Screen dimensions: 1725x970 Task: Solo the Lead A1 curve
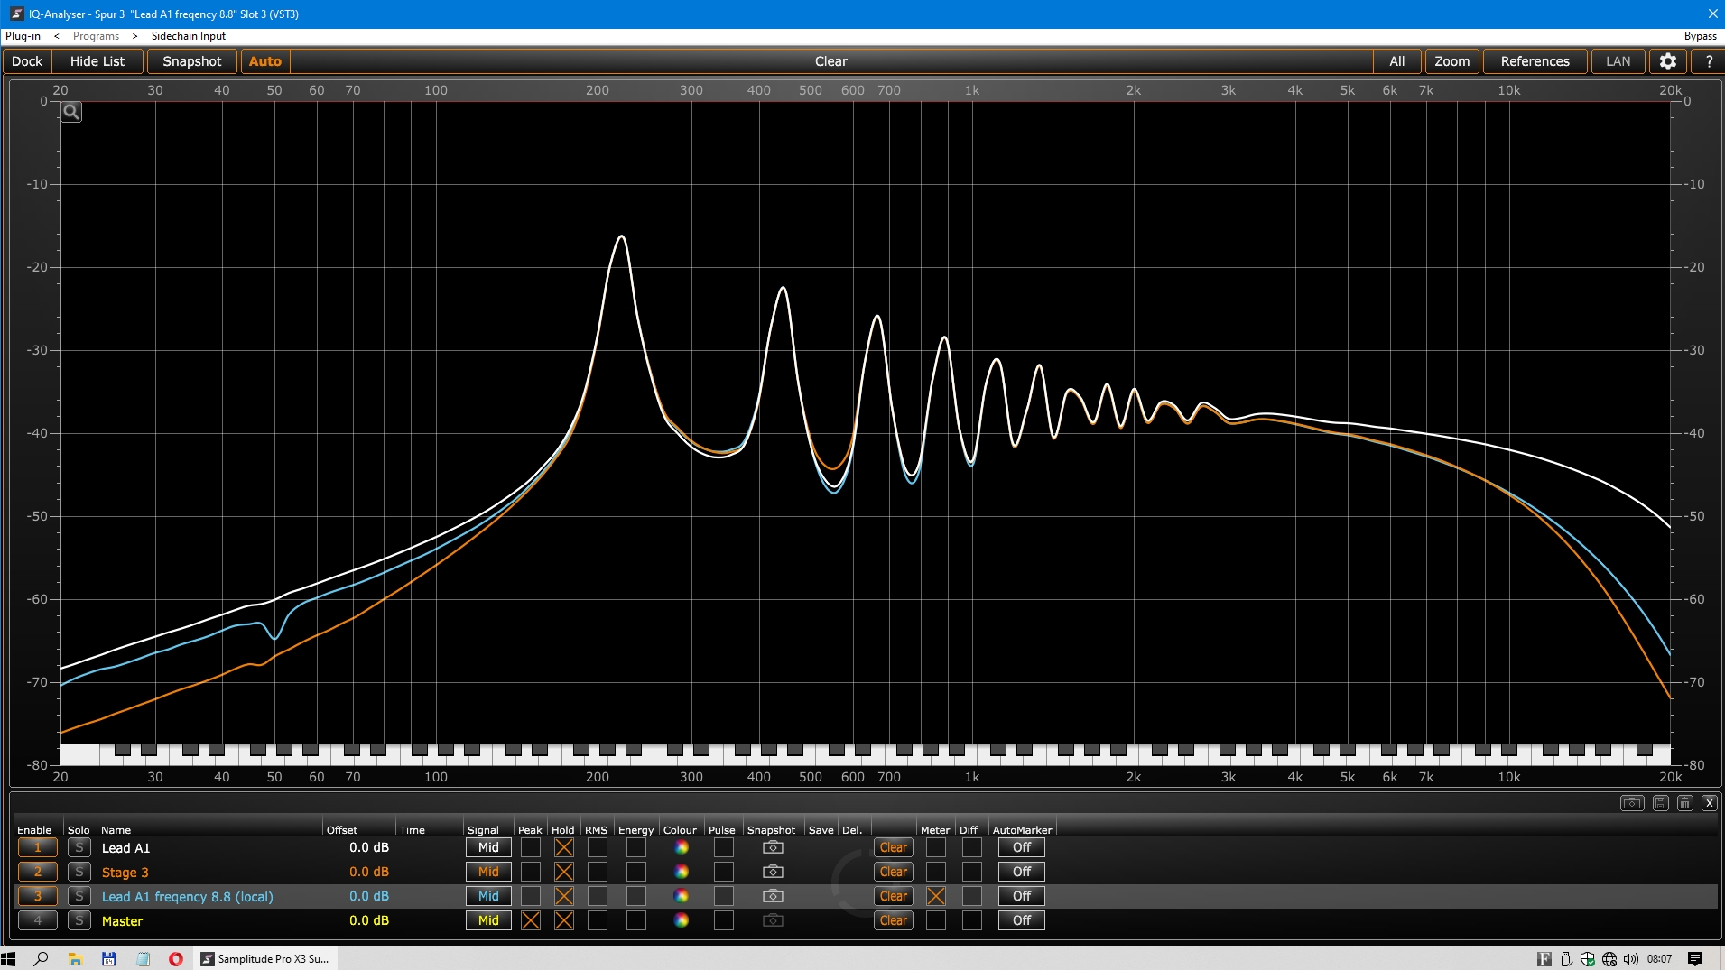coord(79,847)
